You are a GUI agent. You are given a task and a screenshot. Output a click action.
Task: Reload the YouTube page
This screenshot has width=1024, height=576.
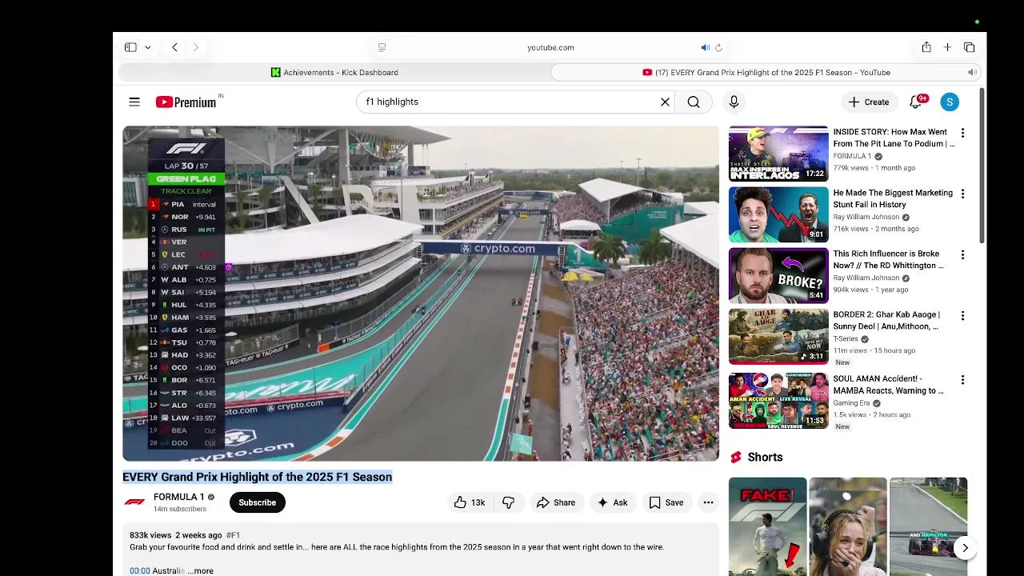point(718,47)
